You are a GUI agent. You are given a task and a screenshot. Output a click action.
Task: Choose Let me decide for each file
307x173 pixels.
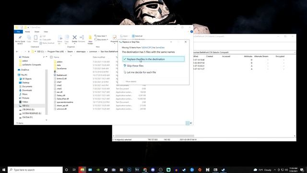point(141,72)
